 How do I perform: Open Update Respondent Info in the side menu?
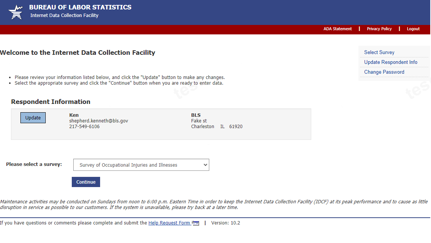391,62
